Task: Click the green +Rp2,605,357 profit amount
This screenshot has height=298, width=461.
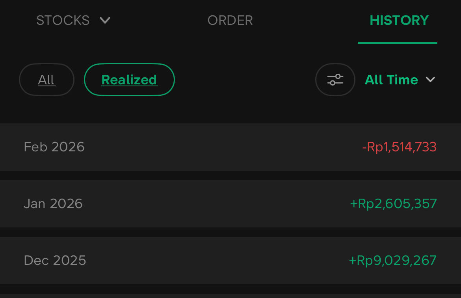Action: click(x=393, y=204)
